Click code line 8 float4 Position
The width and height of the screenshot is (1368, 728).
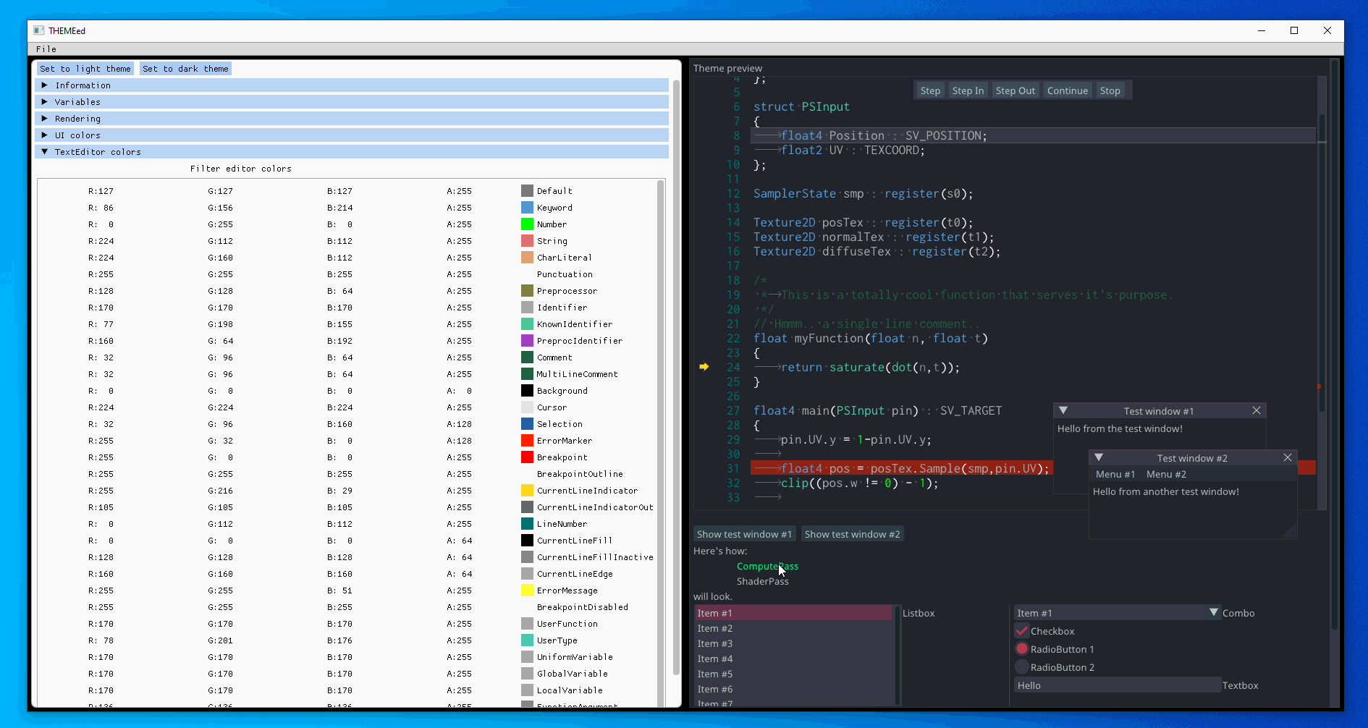point(1033,135)
